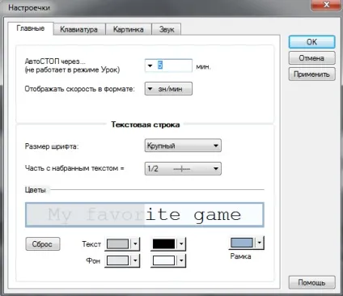Expand the font size Крупный dropdown

[x=183, y=146]
